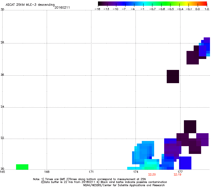Click the isolated dark square at 26N
This screenshot has width=212, height=187.
(173, 77)
